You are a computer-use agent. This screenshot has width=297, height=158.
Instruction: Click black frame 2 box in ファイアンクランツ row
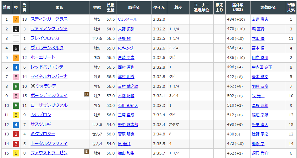pyautogui.click(x=16, y=29)
